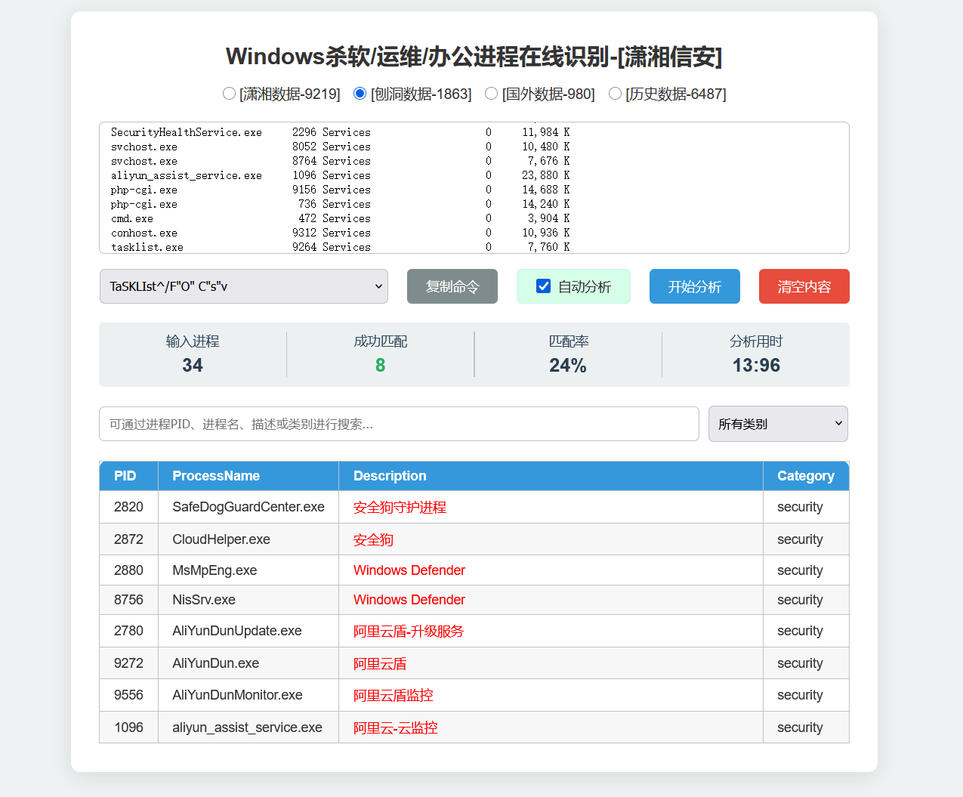
Task: Click the red 清空内容 button
Action: point(804,286)
